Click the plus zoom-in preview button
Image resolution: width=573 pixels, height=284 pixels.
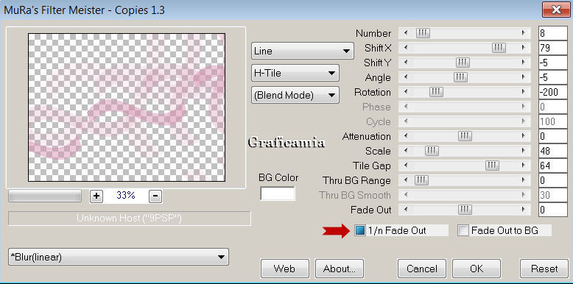tap(96, 196)
